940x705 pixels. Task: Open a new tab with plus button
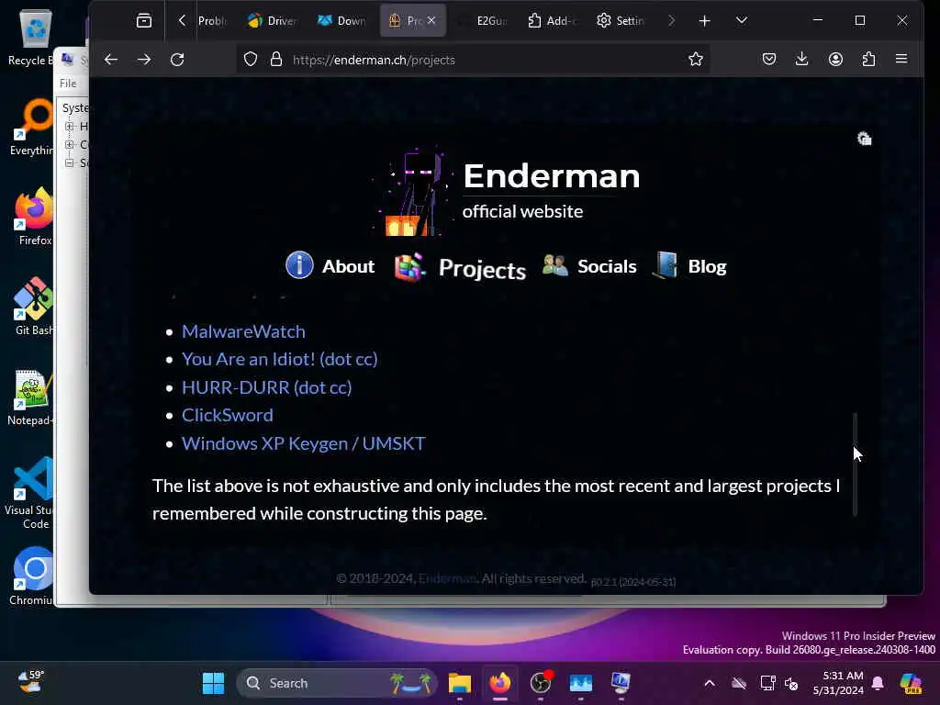pos(704,21)
